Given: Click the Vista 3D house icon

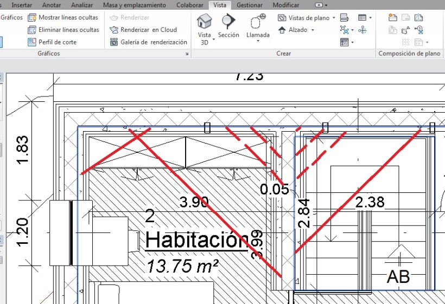Looking at the screenshot, I should click(205, 22).
